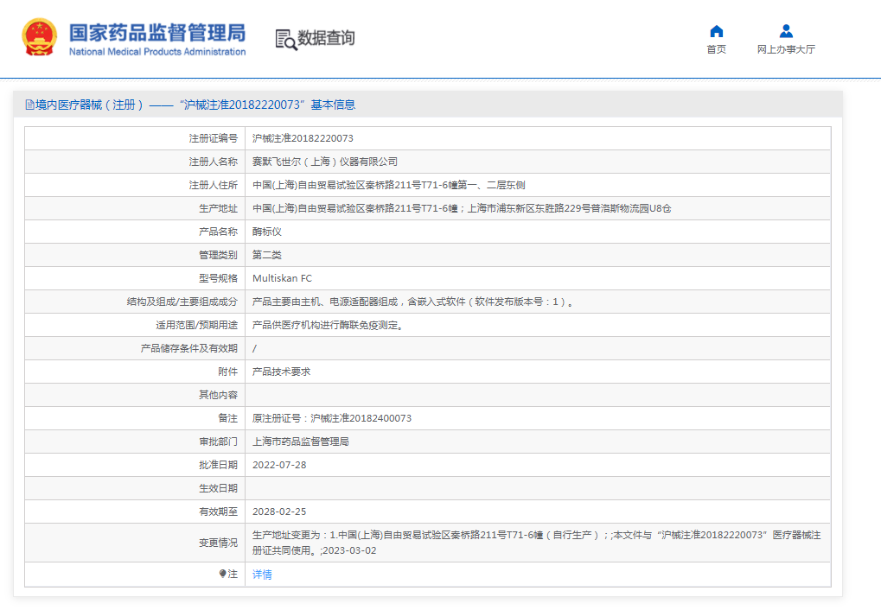
Task: Click the document icon before 境内医疗器械
Action: click(29, 105)
